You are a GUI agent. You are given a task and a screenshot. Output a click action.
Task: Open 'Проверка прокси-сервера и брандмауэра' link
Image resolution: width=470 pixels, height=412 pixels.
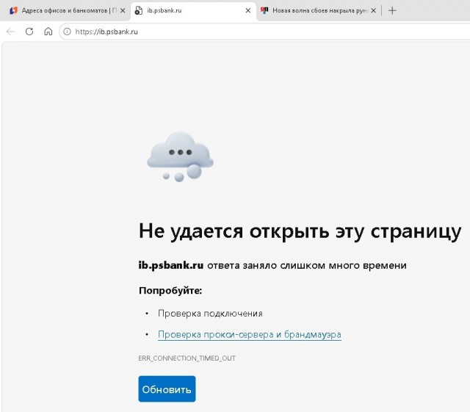(250, 334)
